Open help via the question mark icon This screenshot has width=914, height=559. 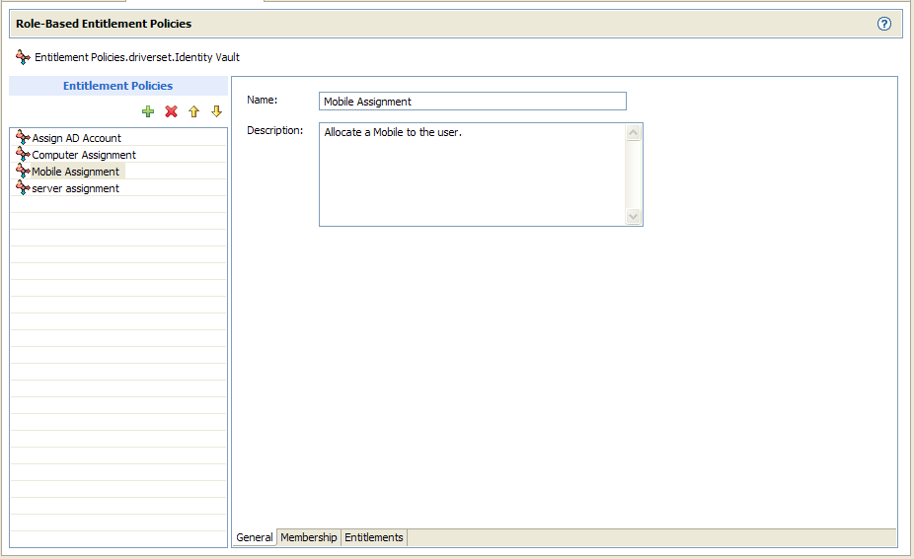(x=884, y=24)
